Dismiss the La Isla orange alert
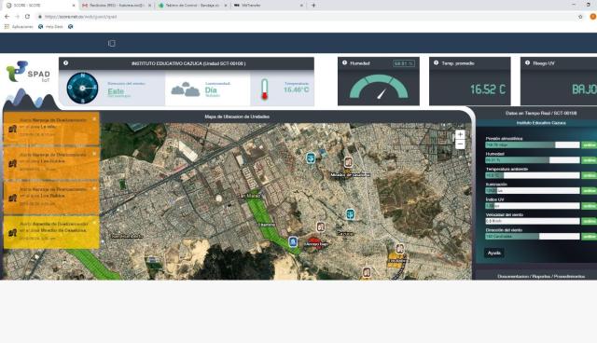Screen dimensions: 597x343 (x=94, y=119)
